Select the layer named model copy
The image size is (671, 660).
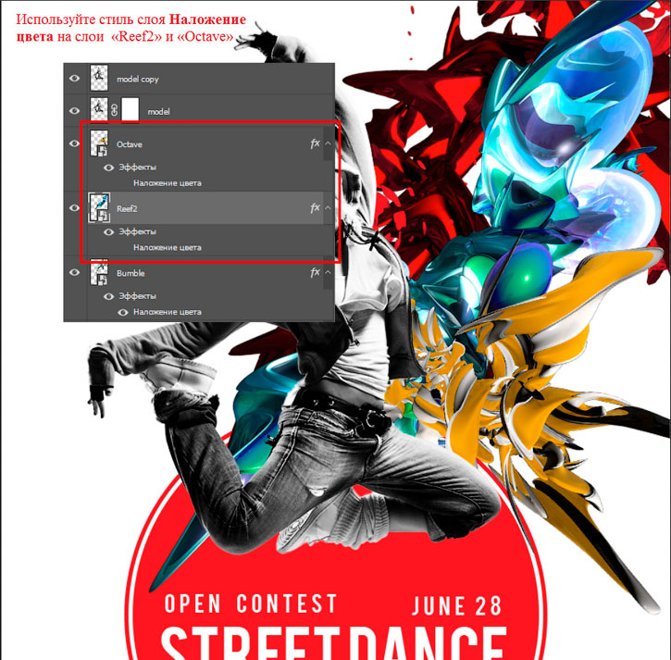coord(137,80)
